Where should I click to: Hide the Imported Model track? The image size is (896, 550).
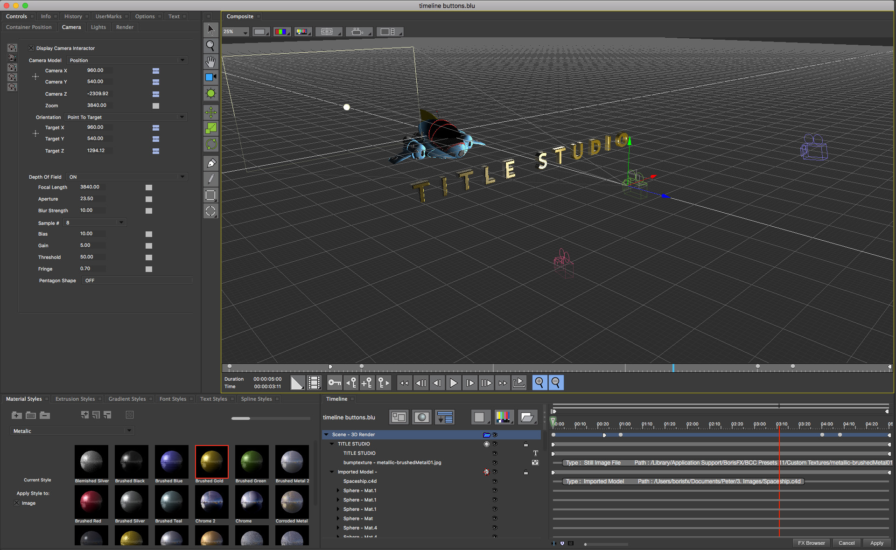click(x=495, y=472)
